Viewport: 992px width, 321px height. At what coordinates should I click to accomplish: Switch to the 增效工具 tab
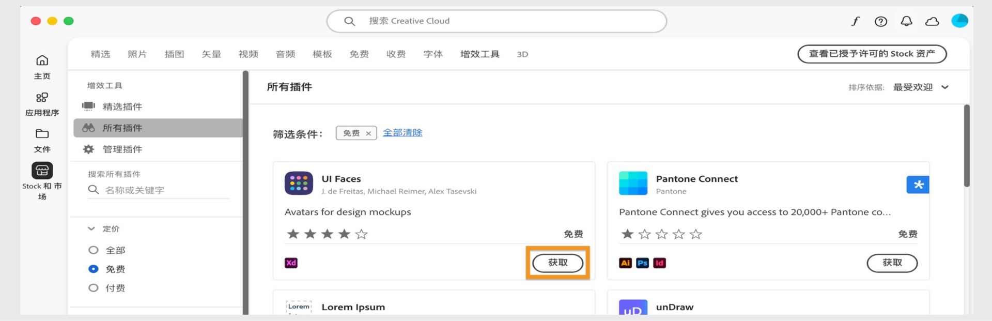pyautogui.click(x=480, y=54)
